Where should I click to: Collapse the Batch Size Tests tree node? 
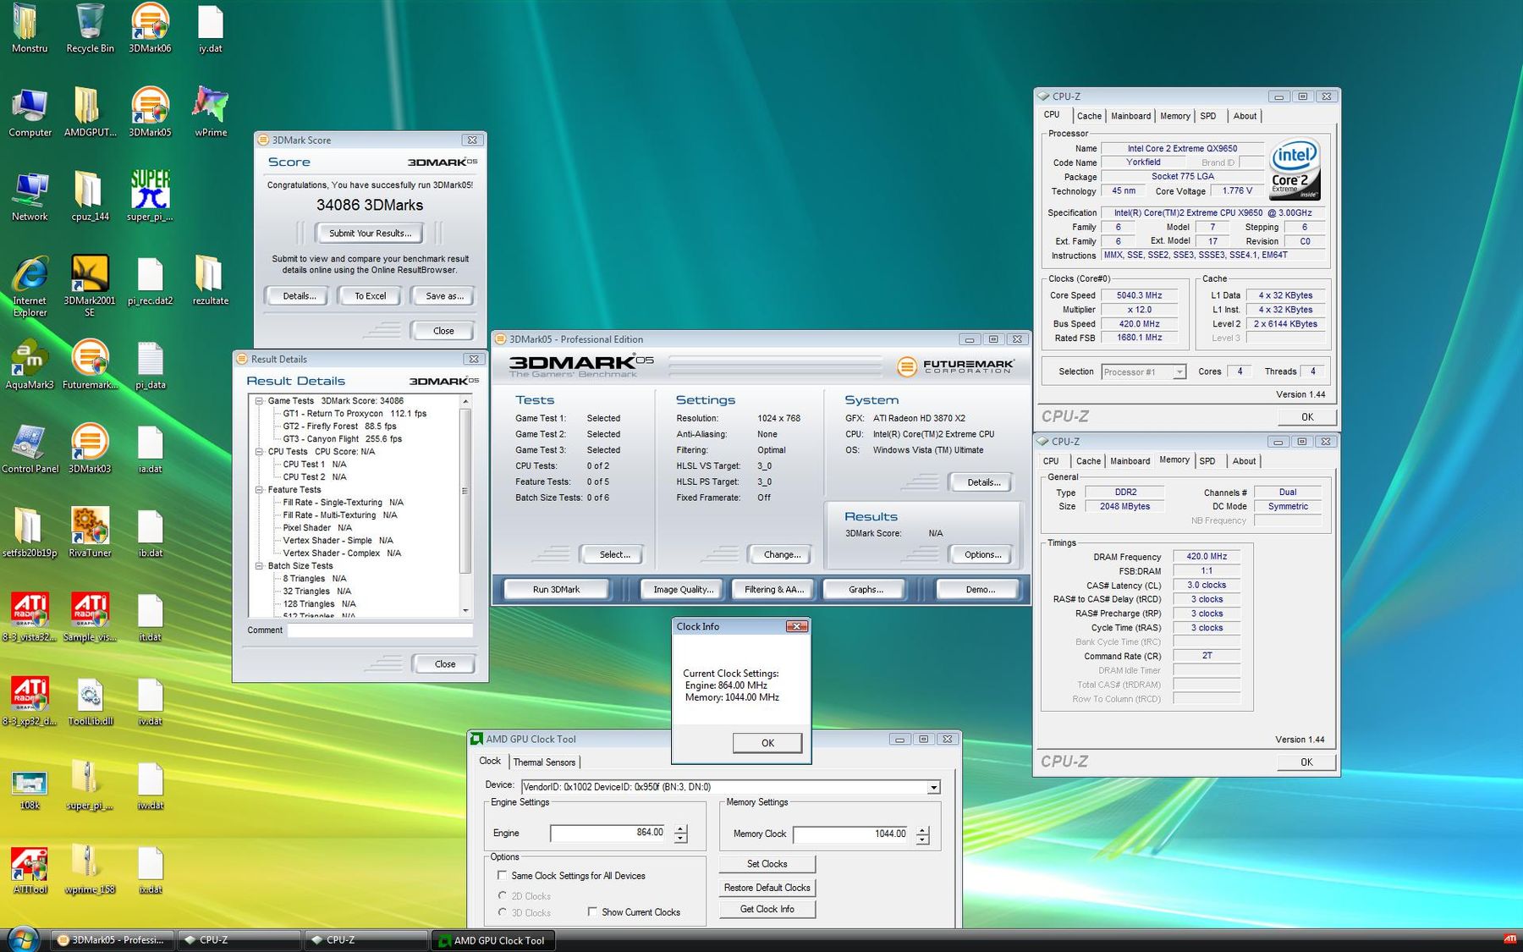tap(259, 566)
